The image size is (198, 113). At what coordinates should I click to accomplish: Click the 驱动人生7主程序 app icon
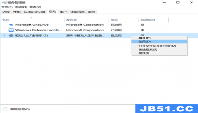11,36
